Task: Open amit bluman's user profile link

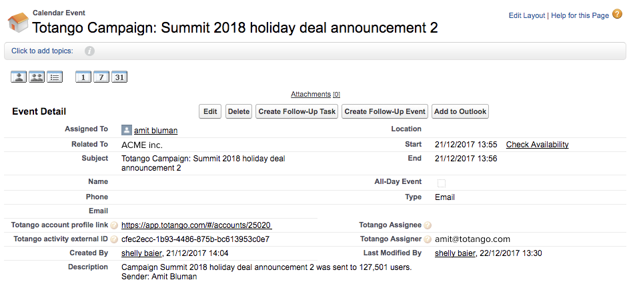Action: (x=156, y=130)
